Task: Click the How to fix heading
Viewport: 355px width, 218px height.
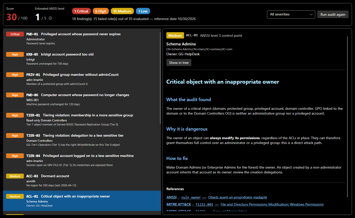Action: coord(177,158)
